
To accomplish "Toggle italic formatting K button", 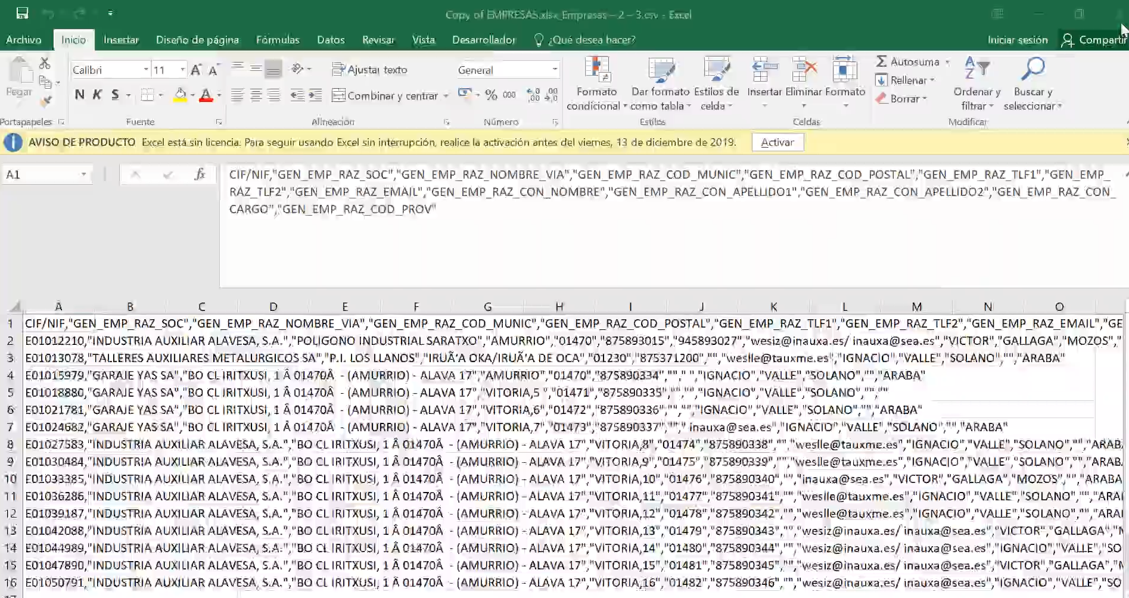I will pyautogui.click(x=97, y=95).
